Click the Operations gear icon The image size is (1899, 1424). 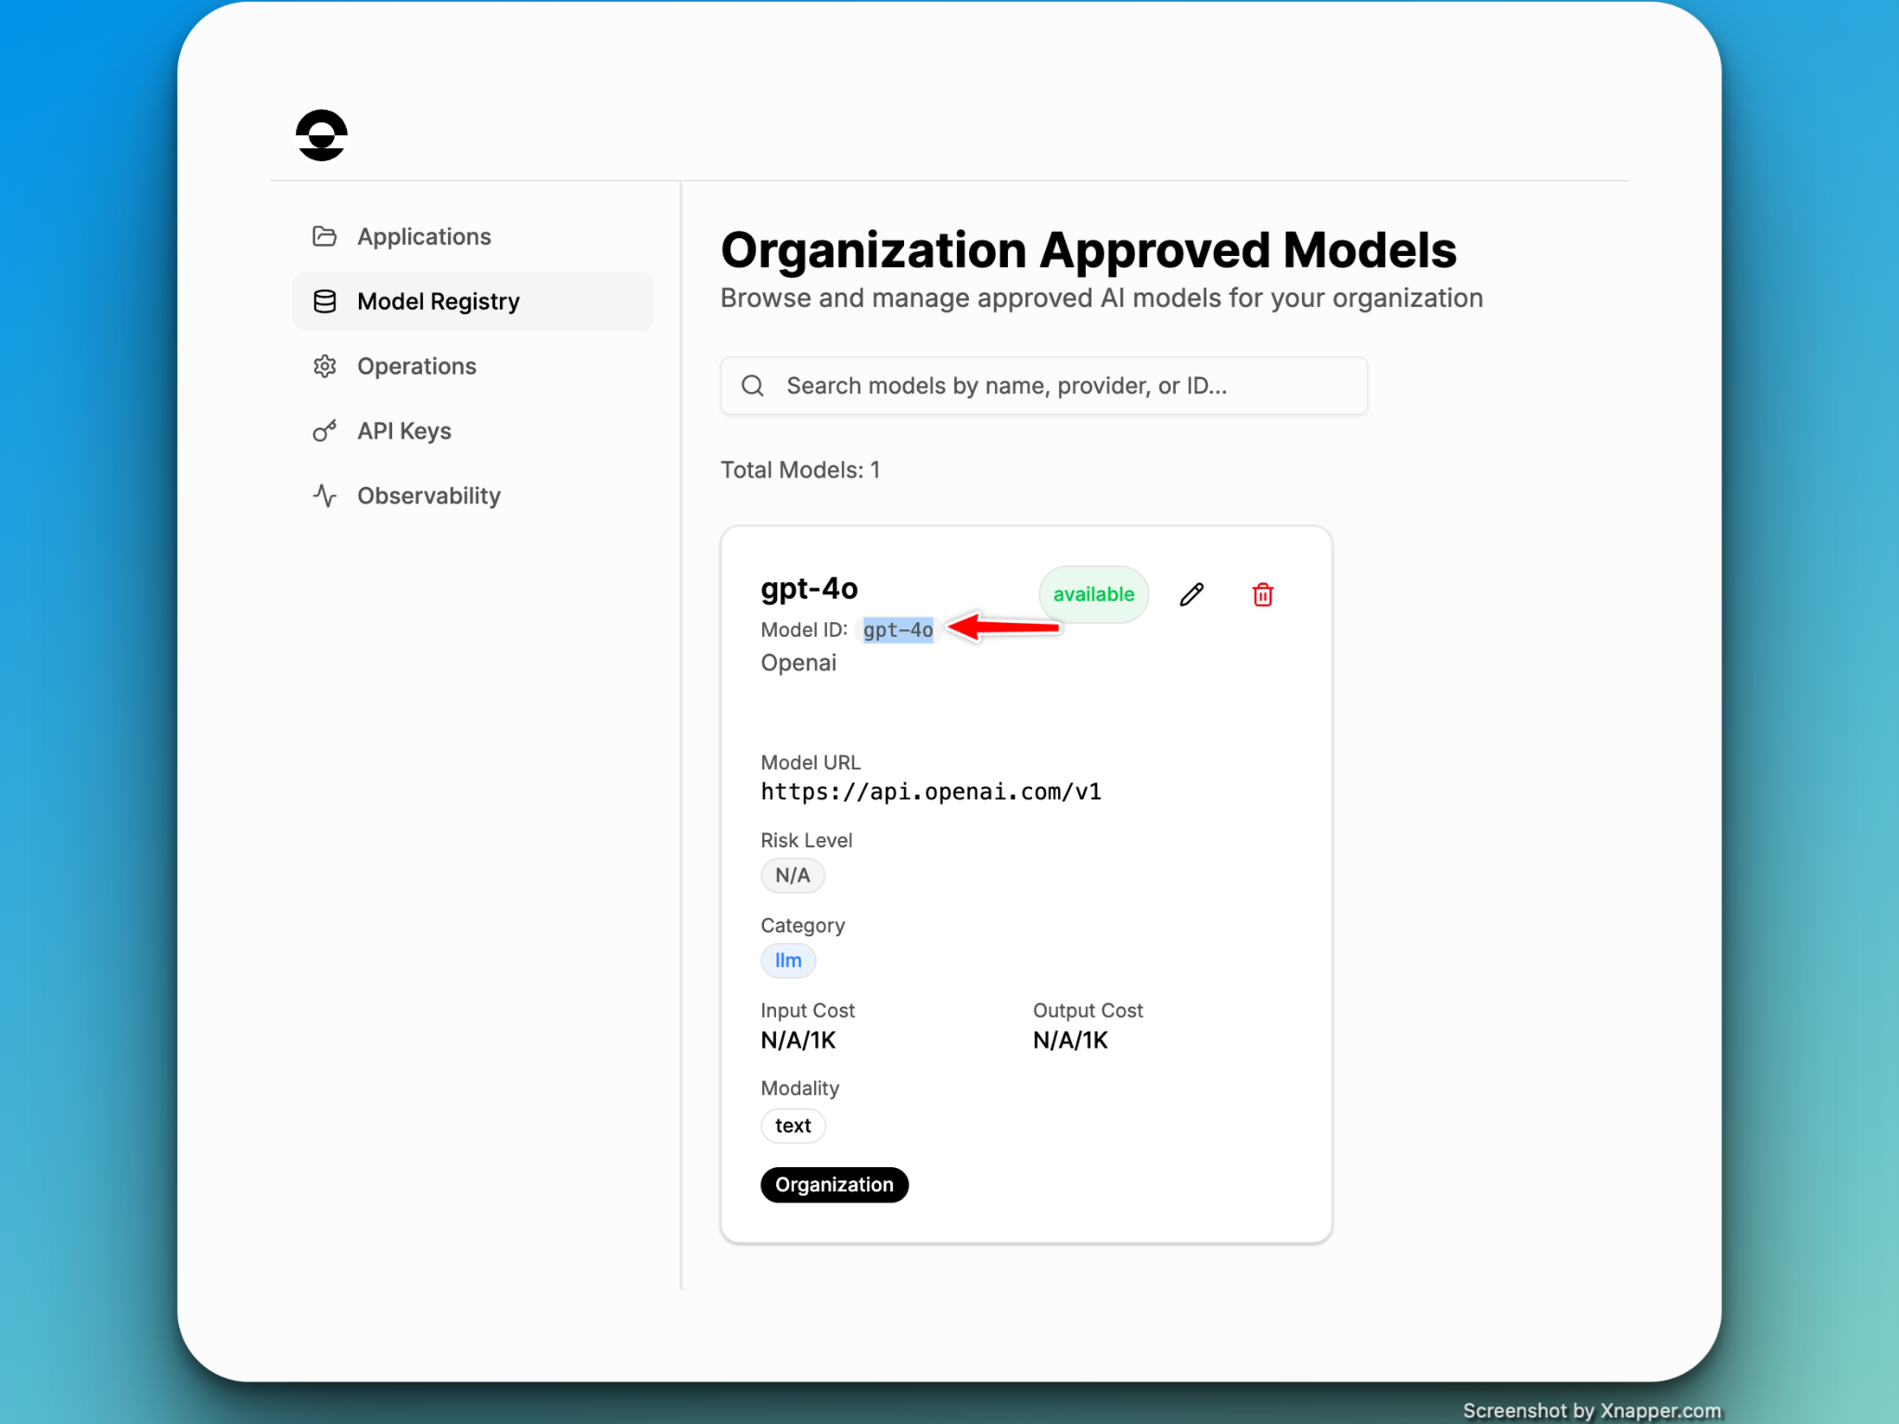325,366
